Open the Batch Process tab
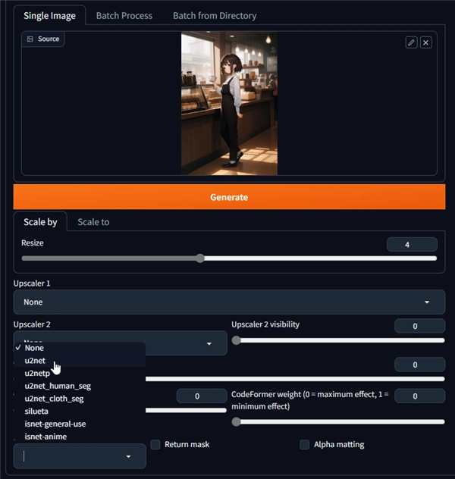The height and width of the screenshot is (479, 455). [124, 16]
